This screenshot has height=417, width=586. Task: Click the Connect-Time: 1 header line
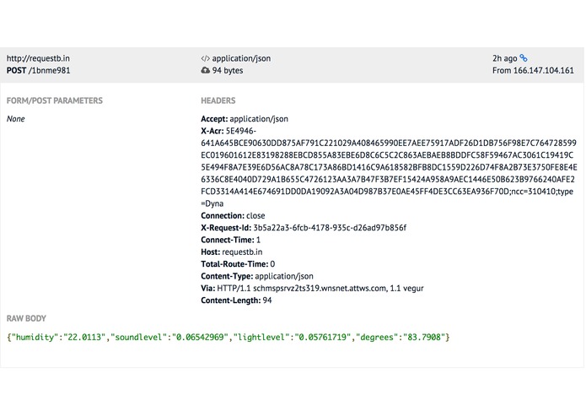point(230,240)
